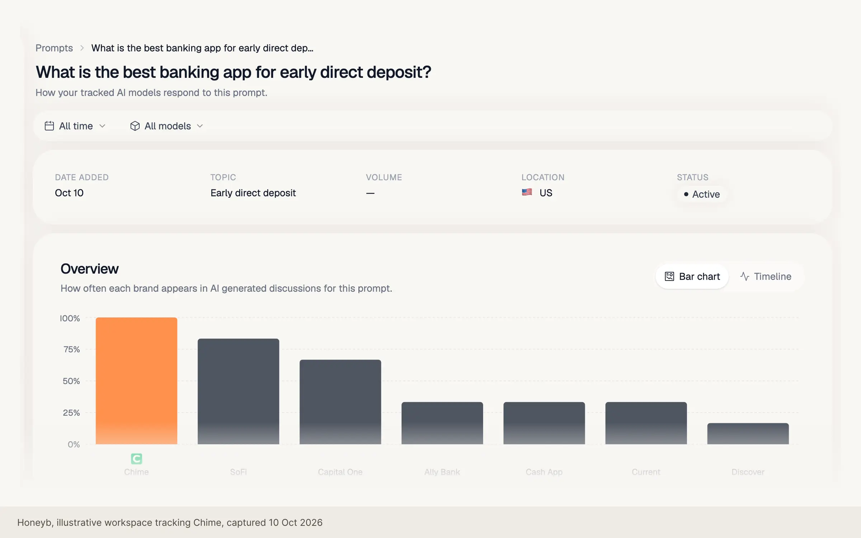Switch to the Timeline view

(765, 277)
